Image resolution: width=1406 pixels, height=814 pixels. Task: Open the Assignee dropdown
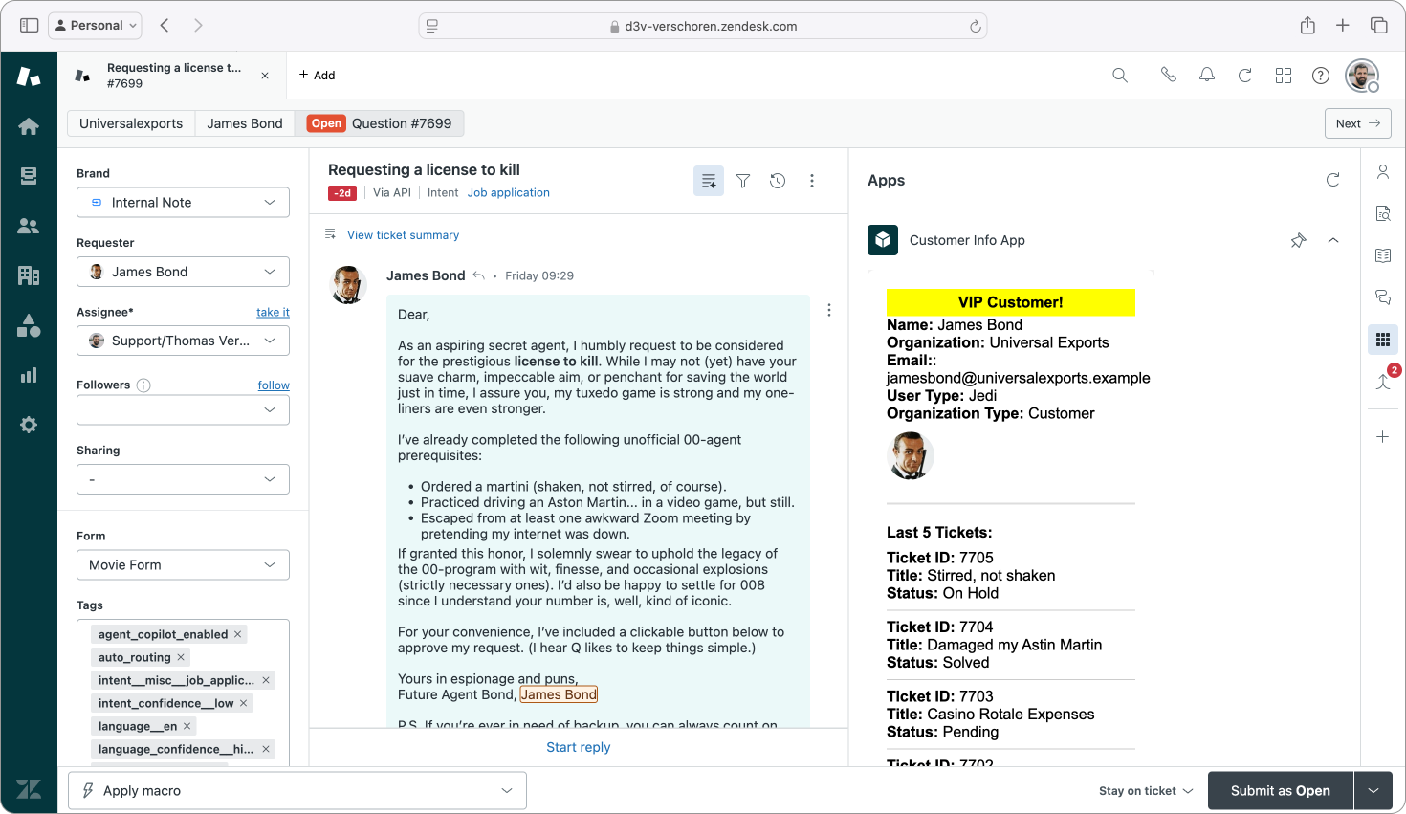click(183, 341)
